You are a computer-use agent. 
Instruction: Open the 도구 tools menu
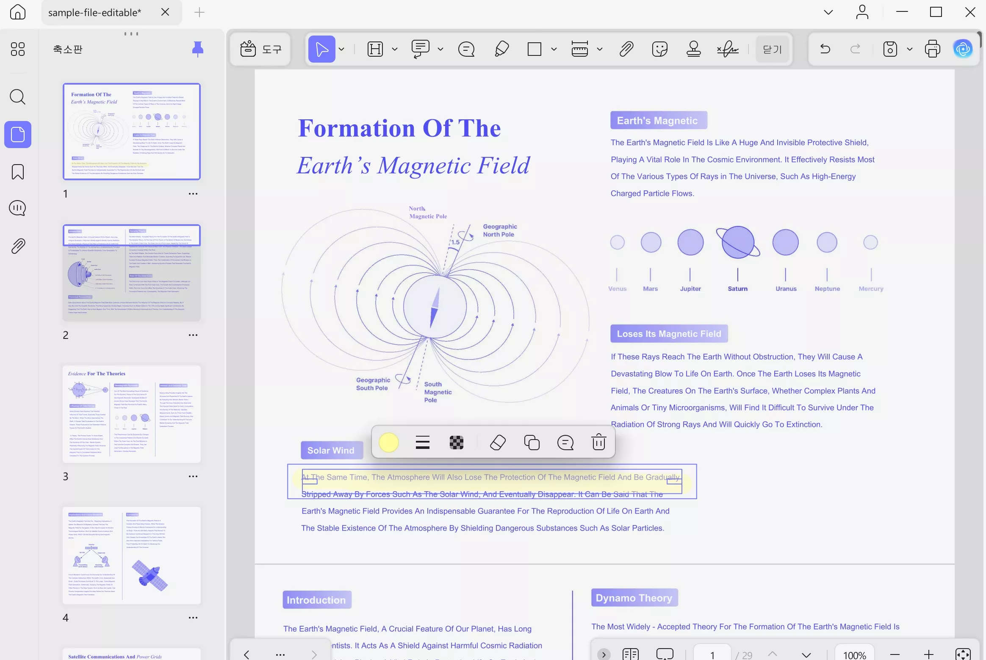260,49
